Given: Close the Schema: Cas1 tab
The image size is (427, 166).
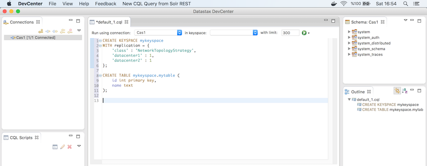Looking at the screenshot, I should pos(382,22).
